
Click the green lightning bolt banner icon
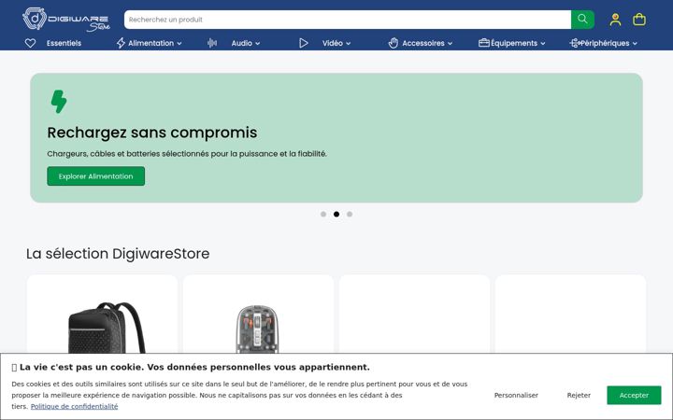tap(59, 102)
